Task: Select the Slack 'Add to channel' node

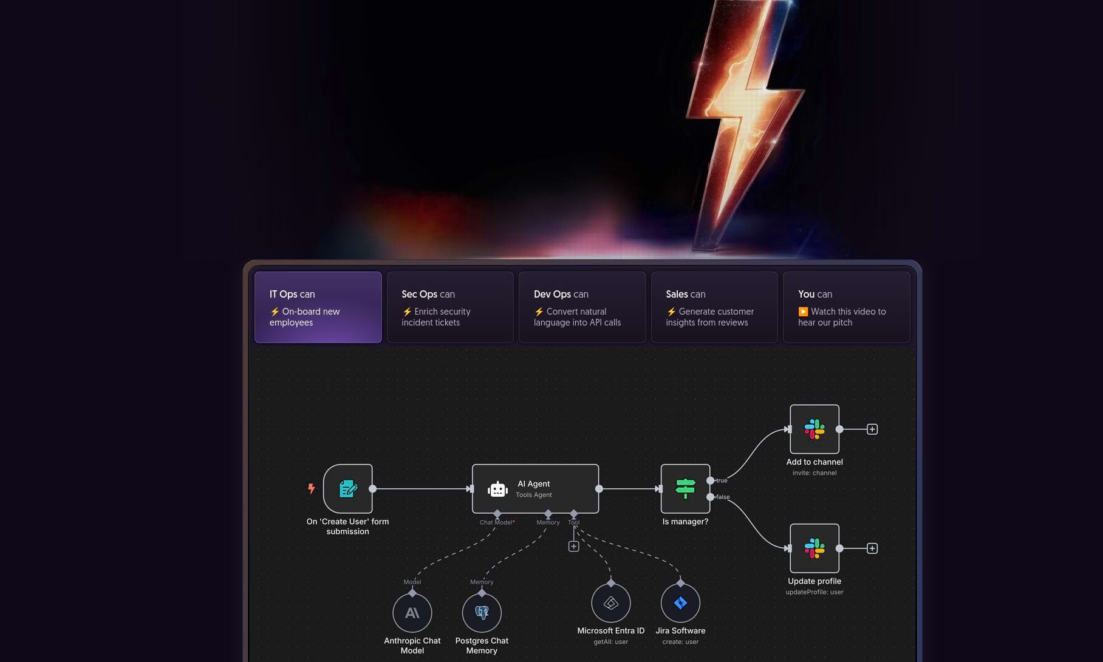Action: tap(814, 429)
